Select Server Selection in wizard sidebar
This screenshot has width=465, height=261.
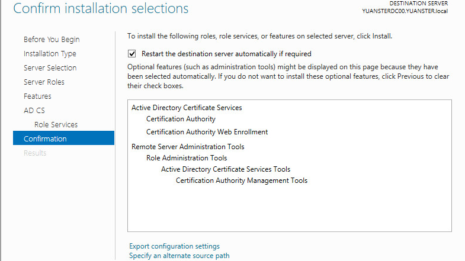coord(50,68)
